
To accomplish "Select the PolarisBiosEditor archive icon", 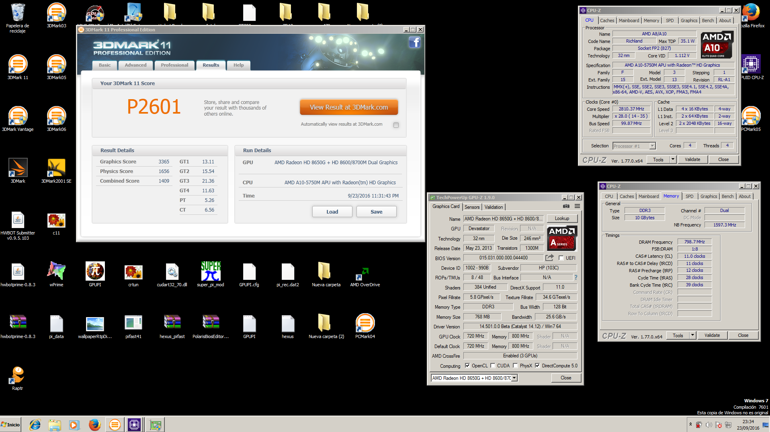I will (211, 326).
